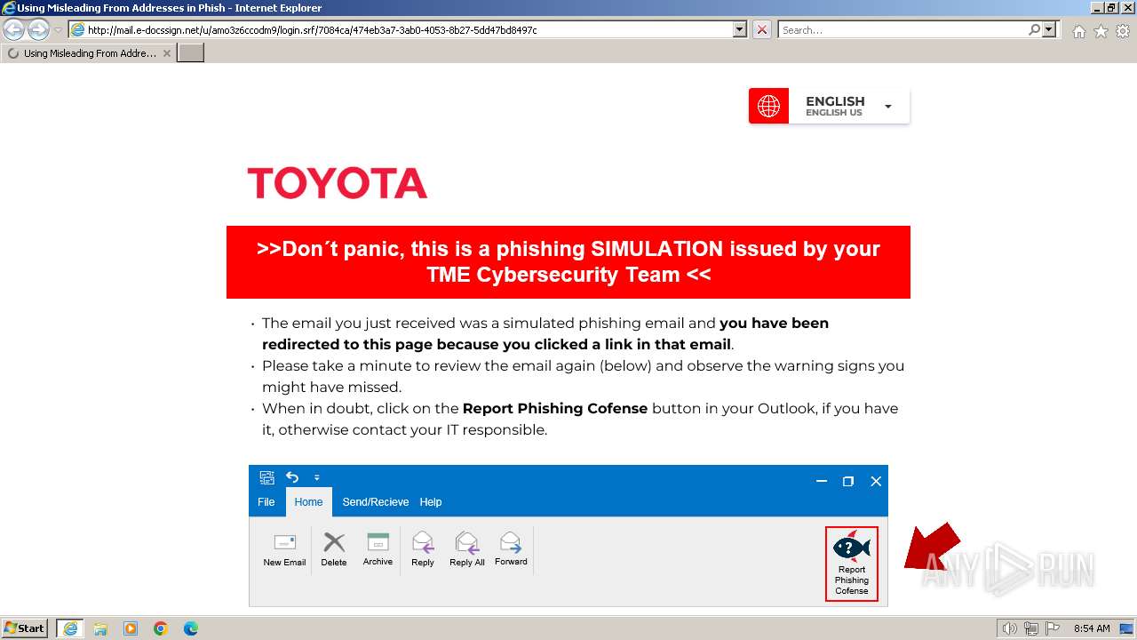Open the File menu in Outlook mockup
1137x640 pixels.
266,502
